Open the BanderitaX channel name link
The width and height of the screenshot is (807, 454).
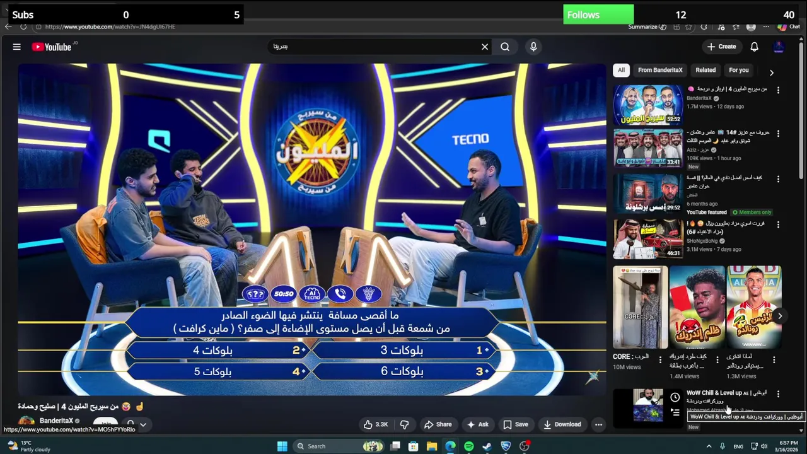click(x=56, y=421)
